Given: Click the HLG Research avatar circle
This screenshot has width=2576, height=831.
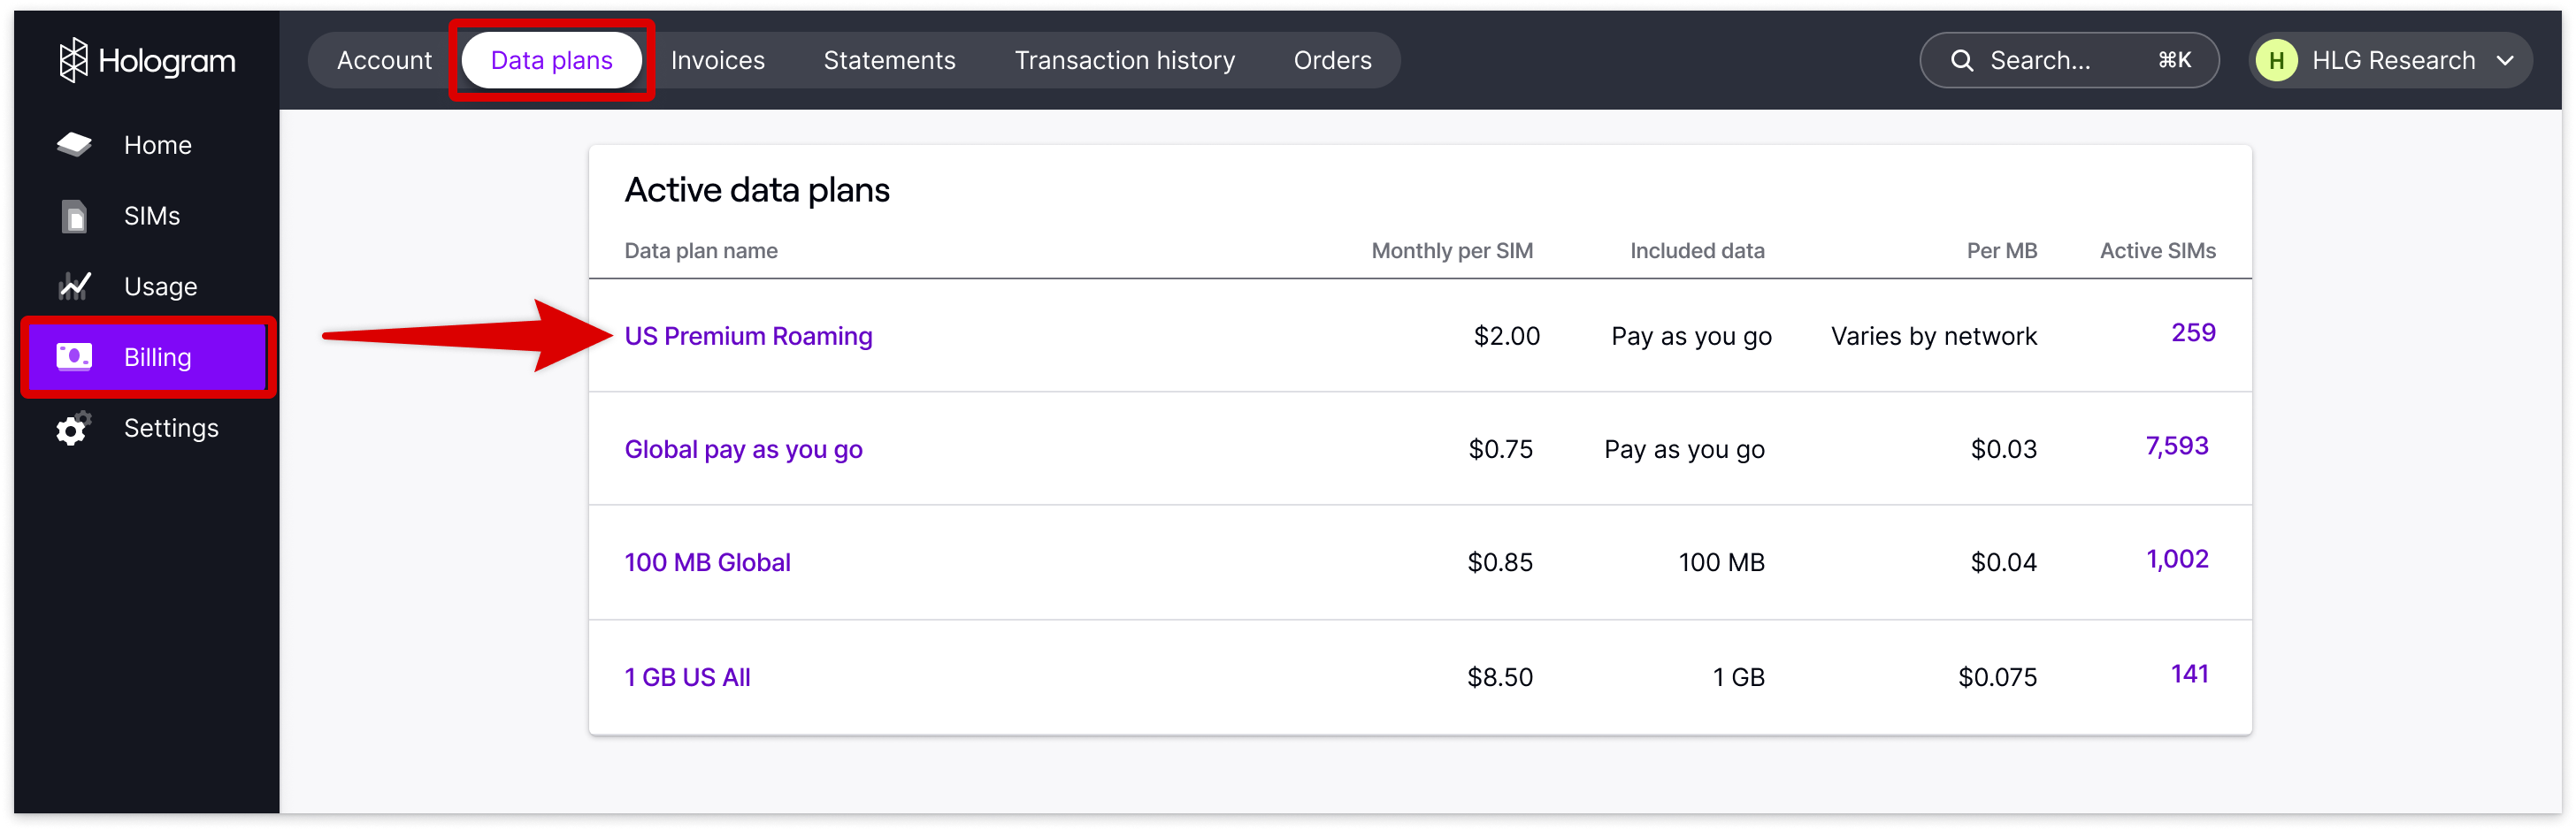Looking at the screenshot, I should pos(2277,60).
